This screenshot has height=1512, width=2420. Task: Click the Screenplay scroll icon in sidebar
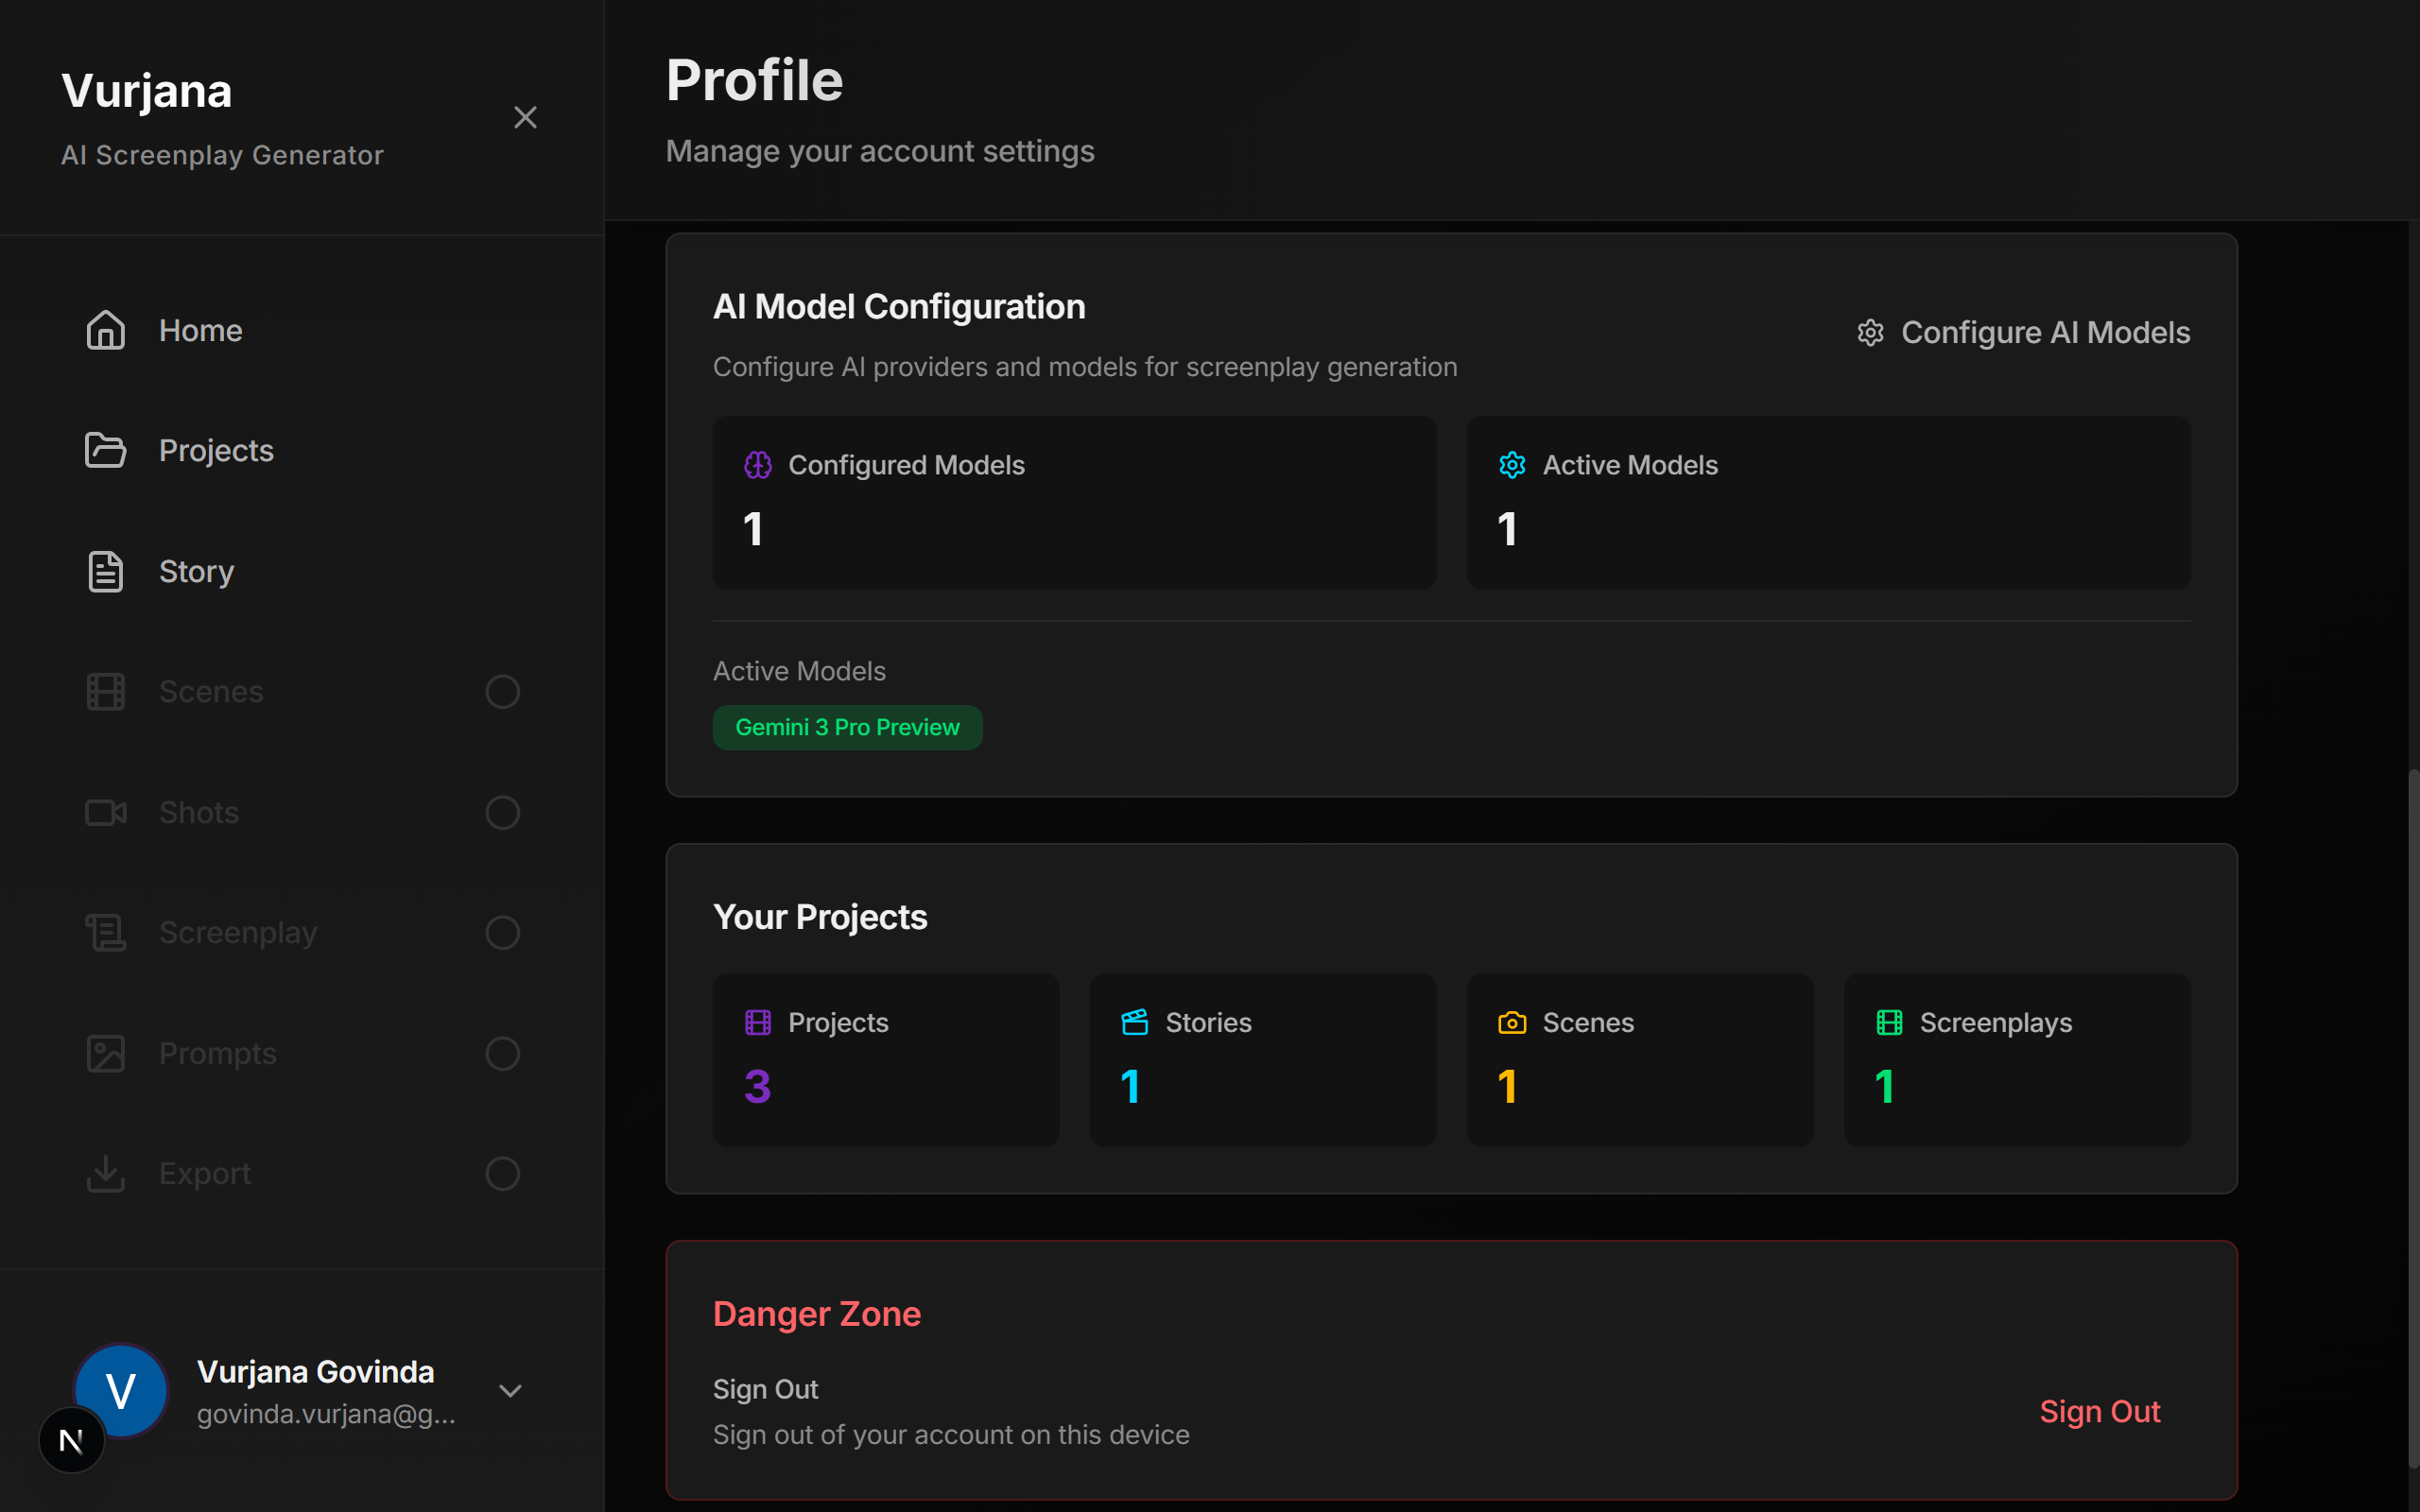(x=105, y=932)
